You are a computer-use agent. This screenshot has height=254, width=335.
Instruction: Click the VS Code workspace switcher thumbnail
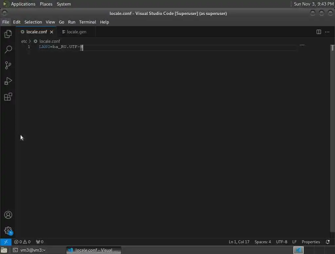pos(298,250)
